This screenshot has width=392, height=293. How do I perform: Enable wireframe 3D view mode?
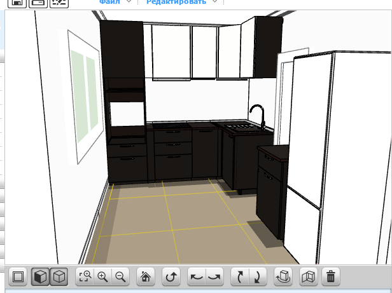[x=59, y=277]
